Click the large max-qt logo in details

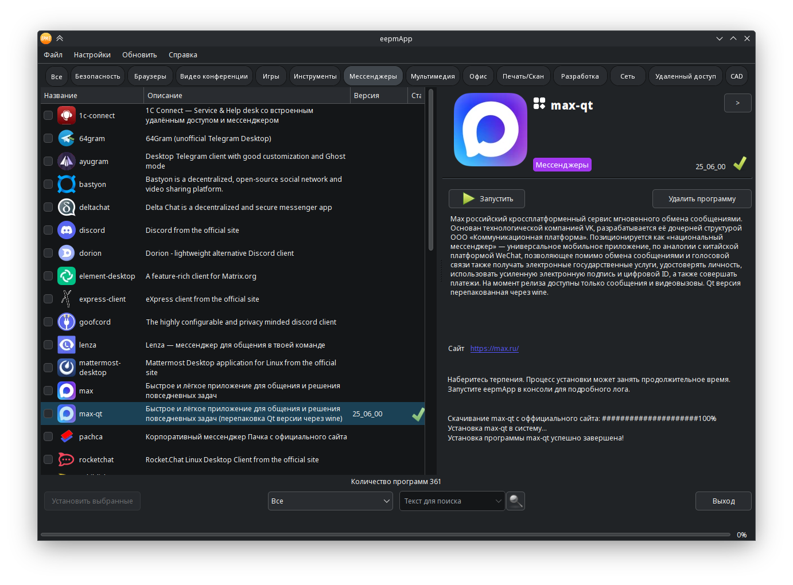click(491, 130)
